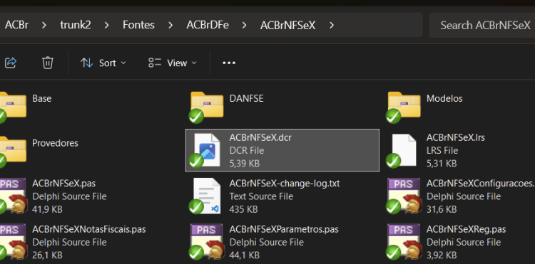
Task: Click the Fontes breadcrumb segment
Action: [x=138, y=25]
